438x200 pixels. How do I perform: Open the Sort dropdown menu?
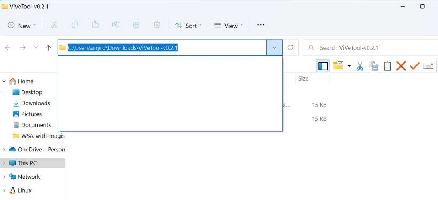[x=188, y=25]
